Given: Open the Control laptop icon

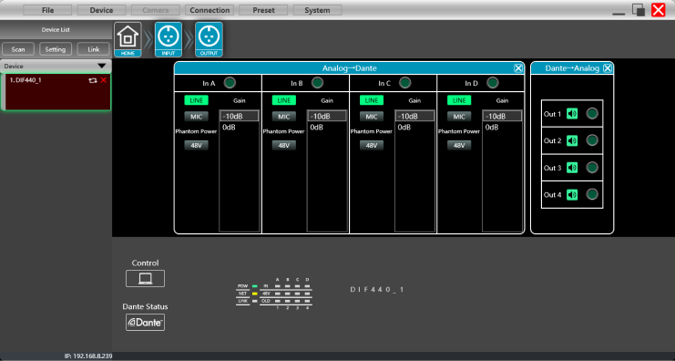Looking at the screenshot, I should [145, 278].
